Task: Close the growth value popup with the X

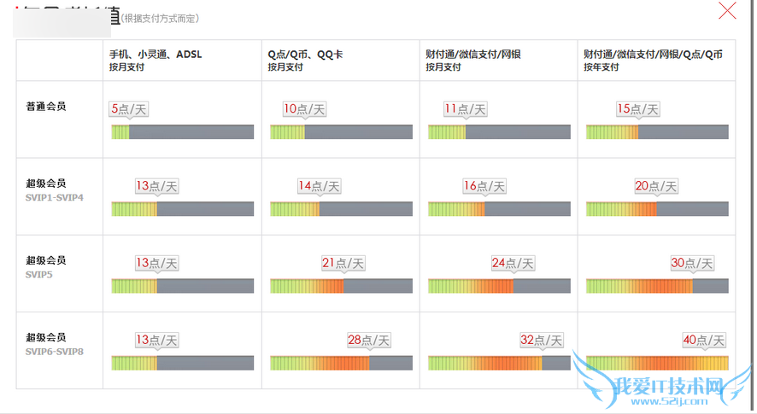Action: (x=727, y=11)
